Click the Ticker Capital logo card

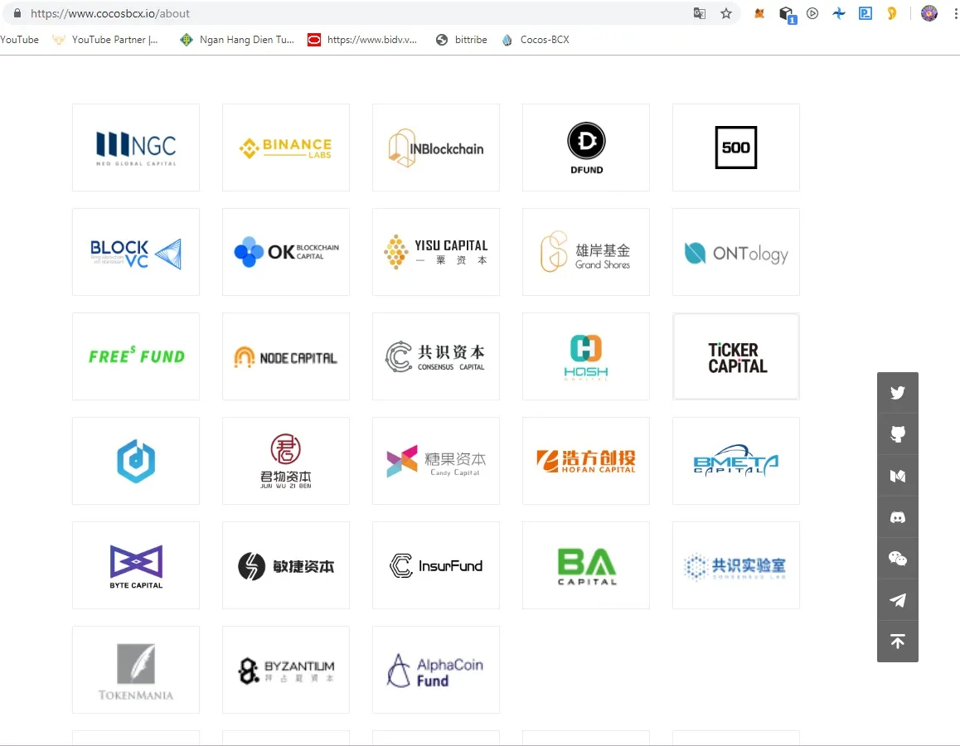pyautogui.click(x=736, y=356)
